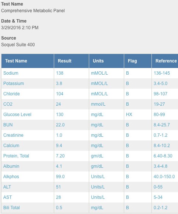Viewport: 178px width, 214px height.
Task: Select the BUN test name link
Action: tap(8, 125)
